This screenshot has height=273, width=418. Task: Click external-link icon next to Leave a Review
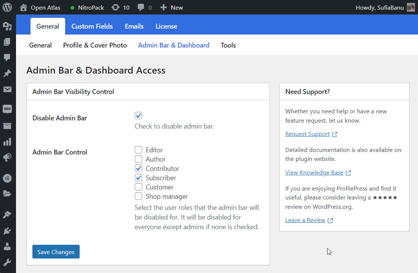[x=330, y=221]
